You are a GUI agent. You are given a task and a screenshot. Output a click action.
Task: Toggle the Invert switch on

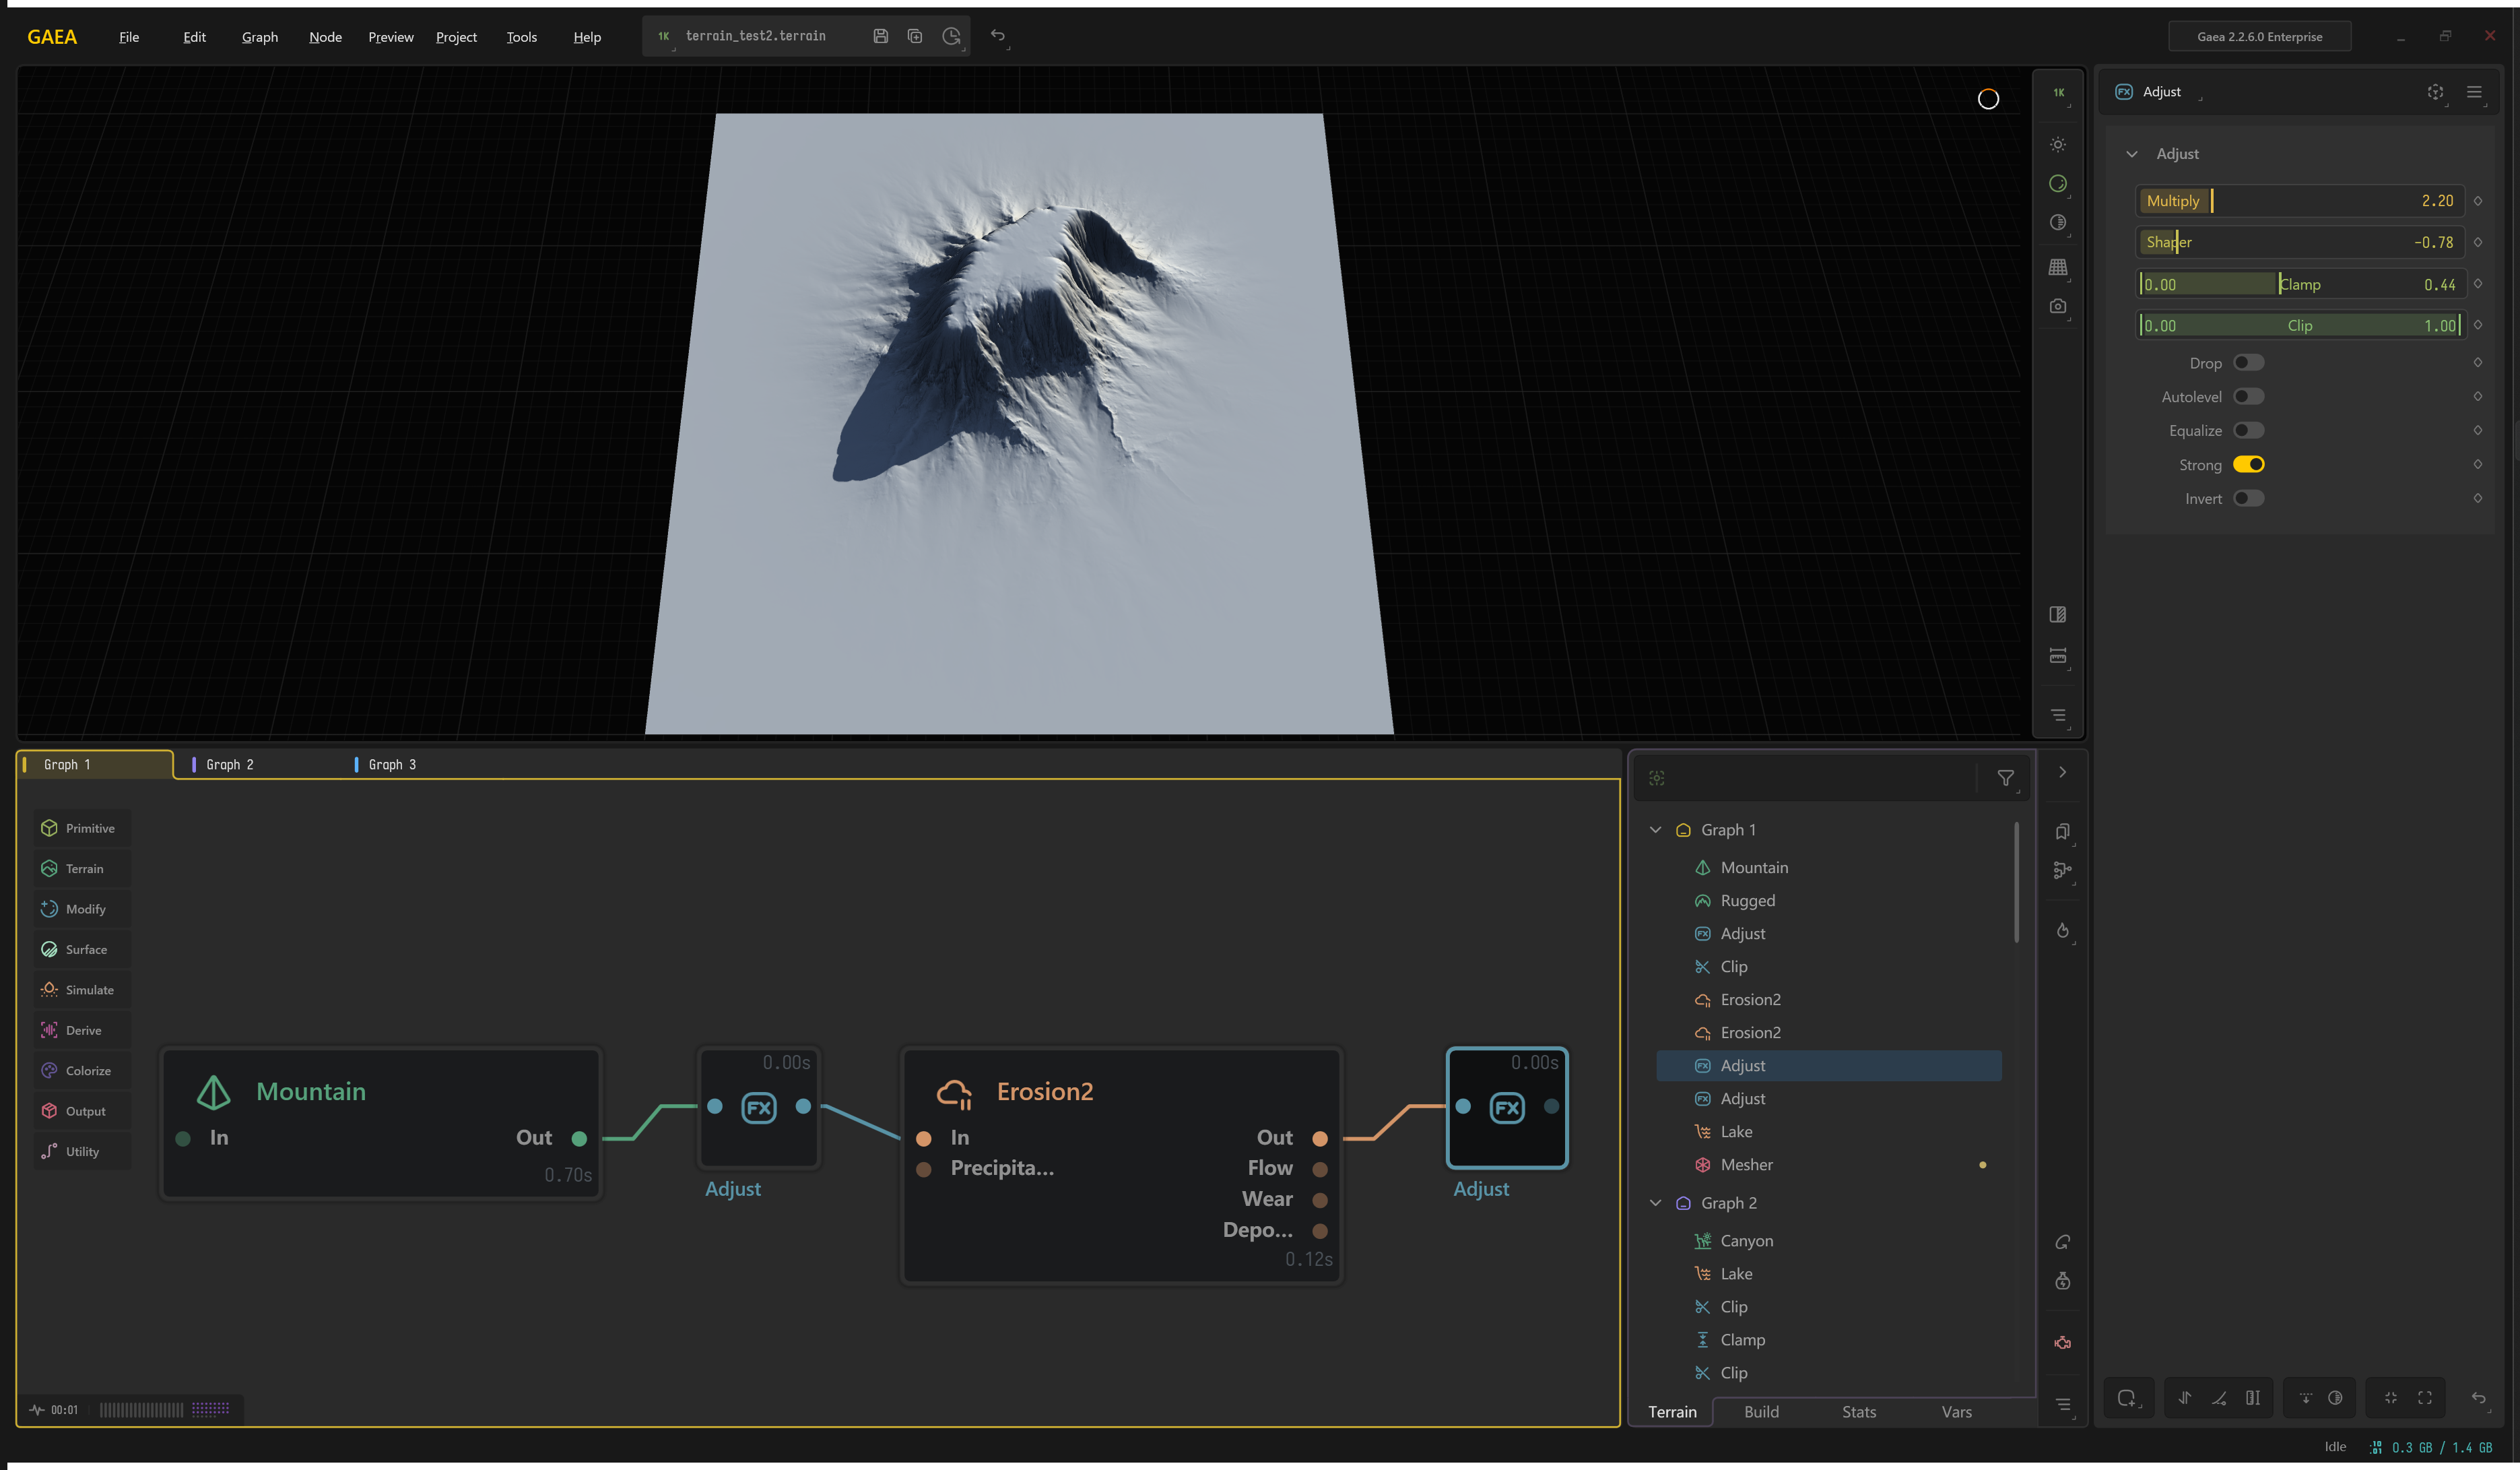tap(2248, 499)
